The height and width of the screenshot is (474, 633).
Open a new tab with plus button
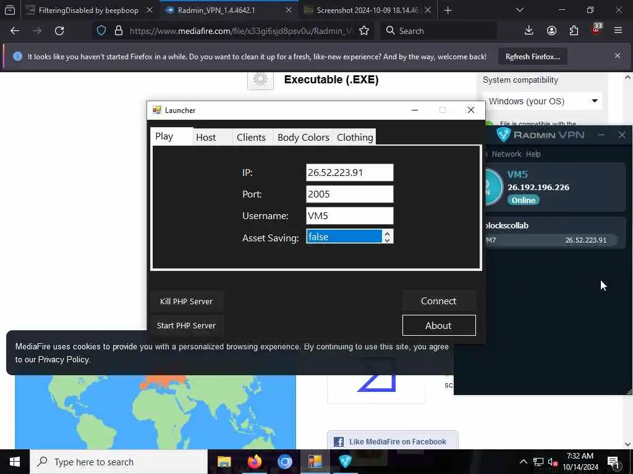448,10
